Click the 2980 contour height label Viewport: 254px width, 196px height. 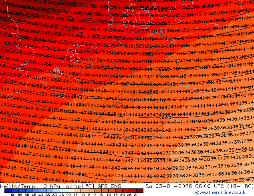147,54
